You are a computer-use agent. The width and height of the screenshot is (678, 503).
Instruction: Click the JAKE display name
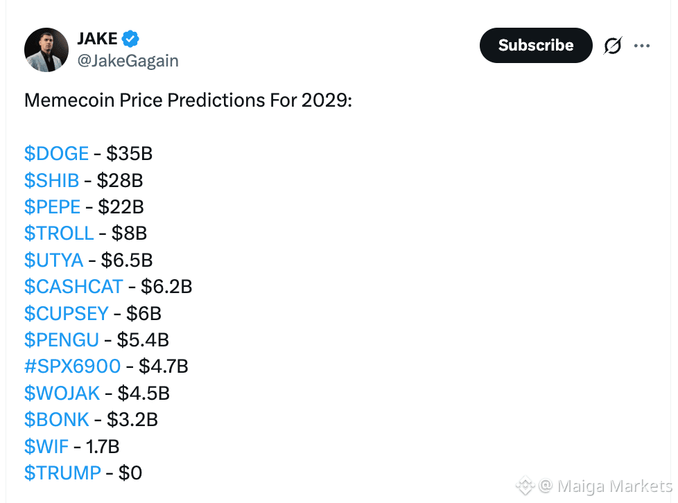coord(97,39)
